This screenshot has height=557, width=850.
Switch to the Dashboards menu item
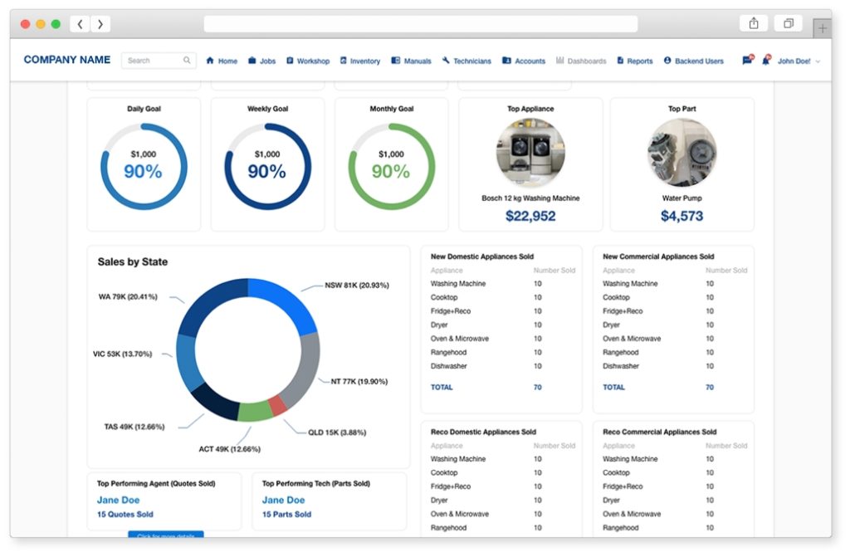click(x=581, y=60)
